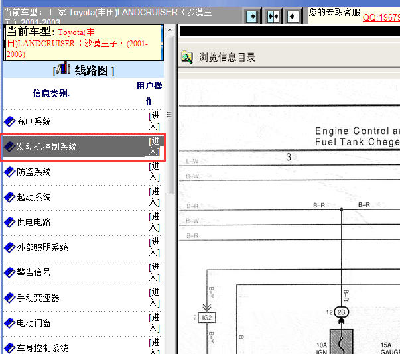
Task: Click the book icon next to 发动机控制系统
Action: click(x=10, y=147)
